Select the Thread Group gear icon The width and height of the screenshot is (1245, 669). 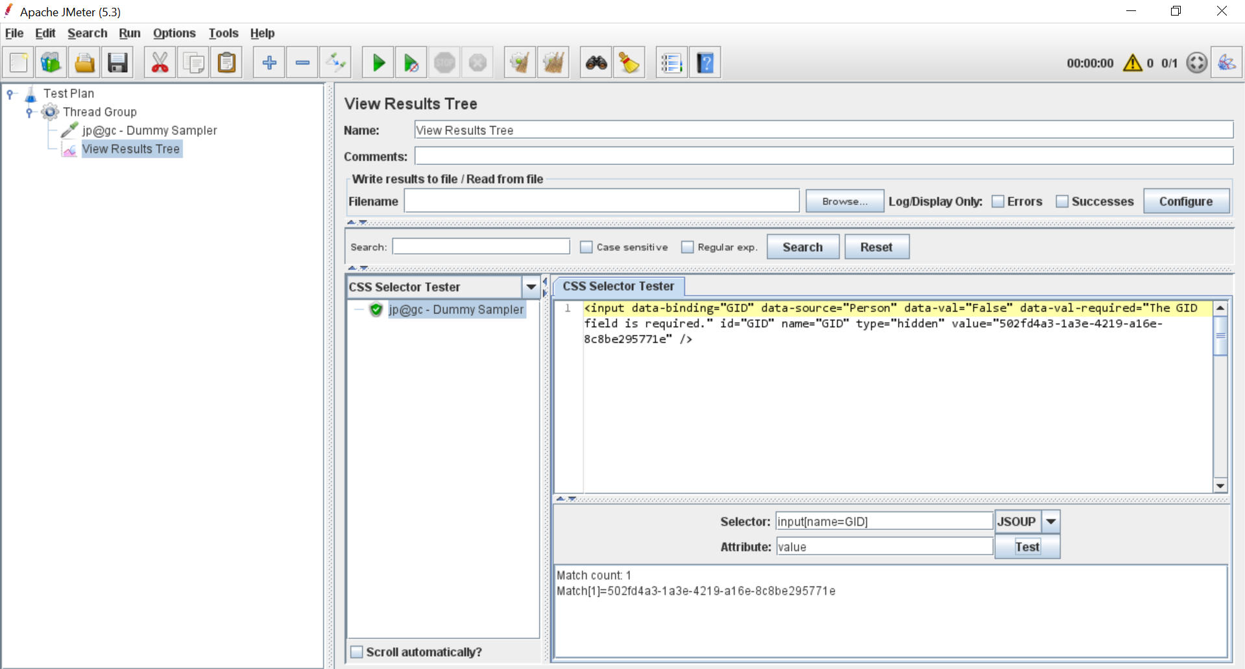50,112
